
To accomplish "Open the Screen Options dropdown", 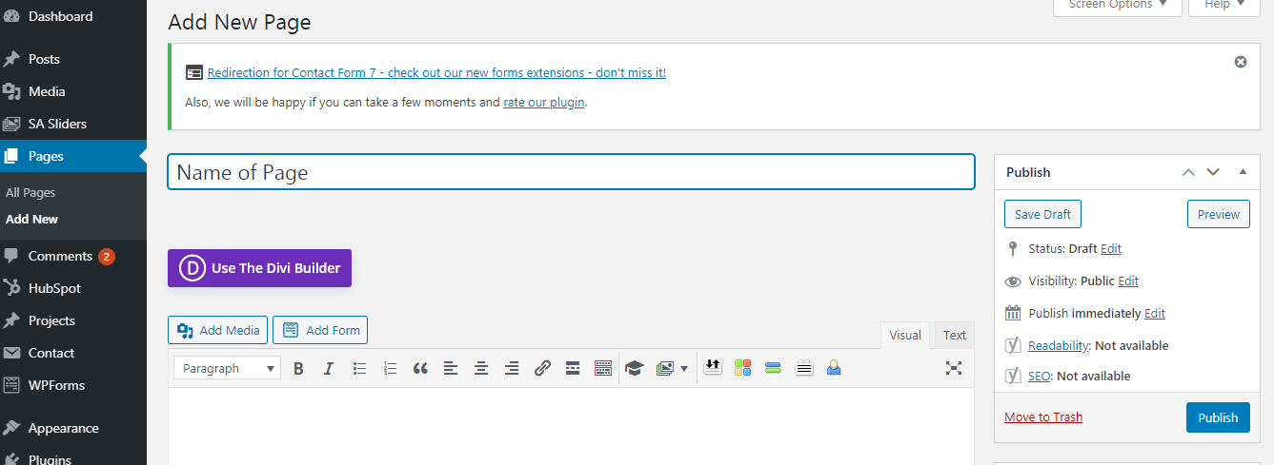I will coord(1118,5).
